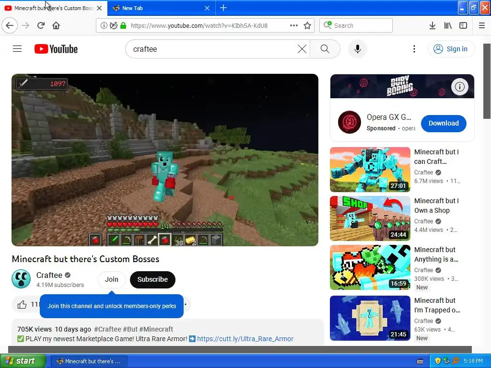Click the on-screen keyboard tray icon
This screenshot has height=368, width=491.
pyautogui.click(x=420, y=361)
